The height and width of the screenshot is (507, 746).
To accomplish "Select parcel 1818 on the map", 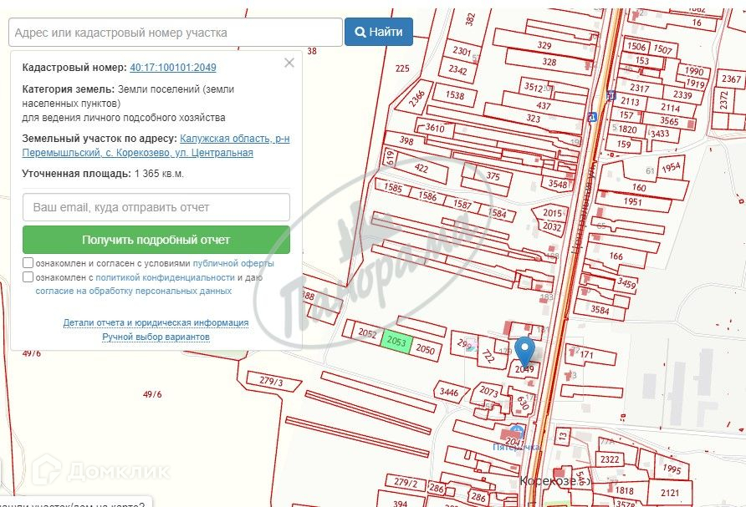I will (x=624, y=490).
